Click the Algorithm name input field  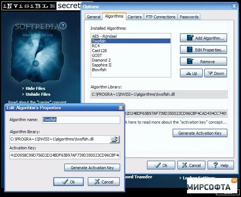point(81,120)
